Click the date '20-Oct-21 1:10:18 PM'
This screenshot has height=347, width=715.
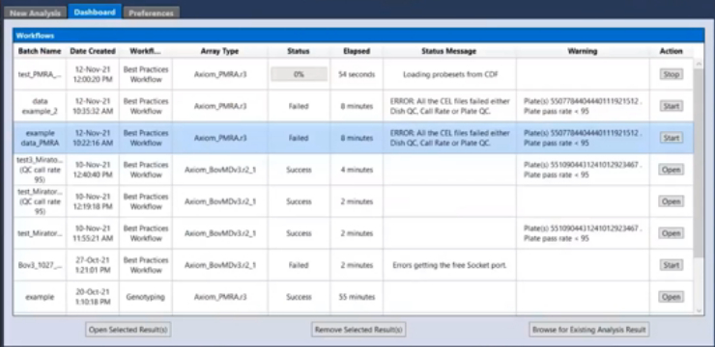coord(93,297)
